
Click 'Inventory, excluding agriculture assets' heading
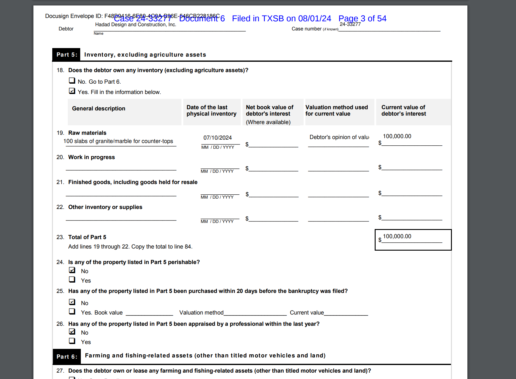coord(145,55)
